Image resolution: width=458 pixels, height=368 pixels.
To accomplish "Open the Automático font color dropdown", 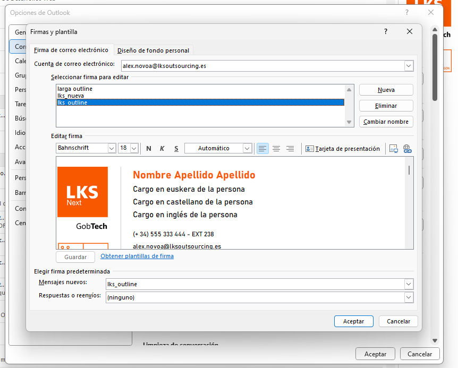I will pyautogui.click(x=247, y=148).
